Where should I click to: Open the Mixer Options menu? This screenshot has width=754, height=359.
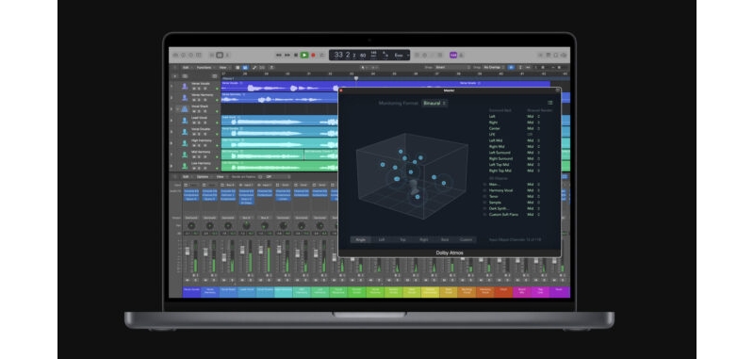[x=203, y=177]
